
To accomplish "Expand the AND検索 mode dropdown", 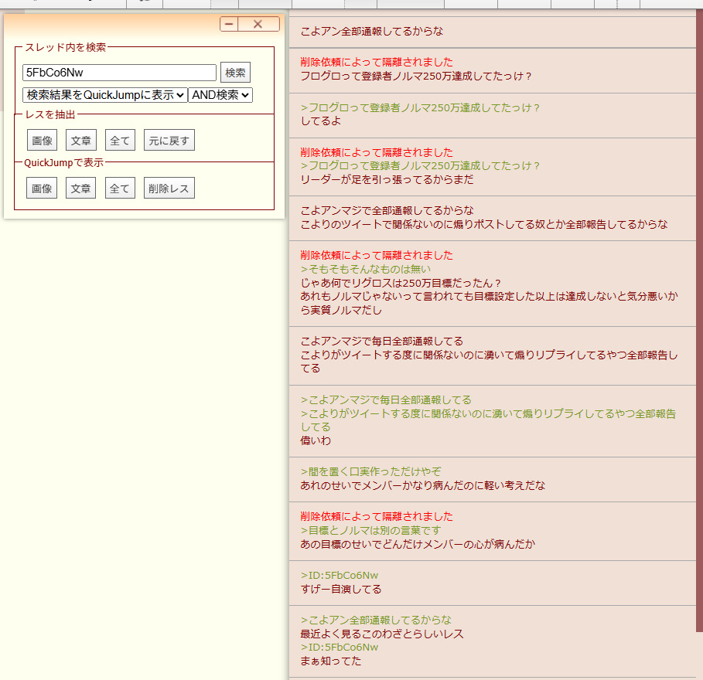I will point(220,95).
